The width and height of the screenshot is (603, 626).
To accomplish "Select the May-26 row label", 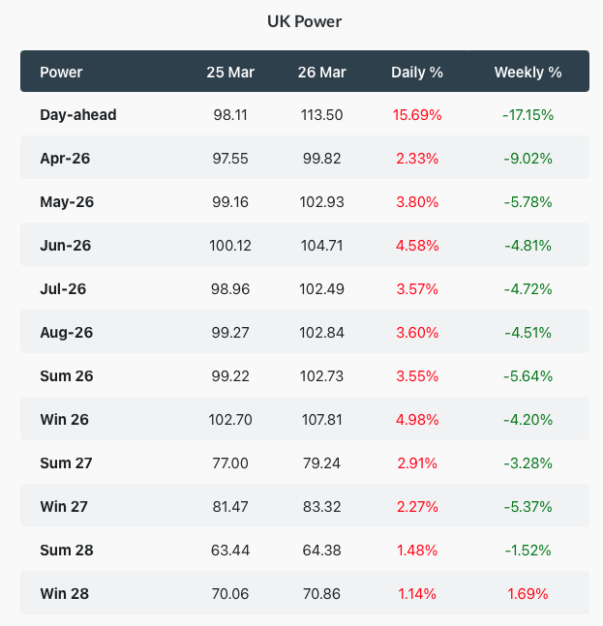I will click(67, 202).
